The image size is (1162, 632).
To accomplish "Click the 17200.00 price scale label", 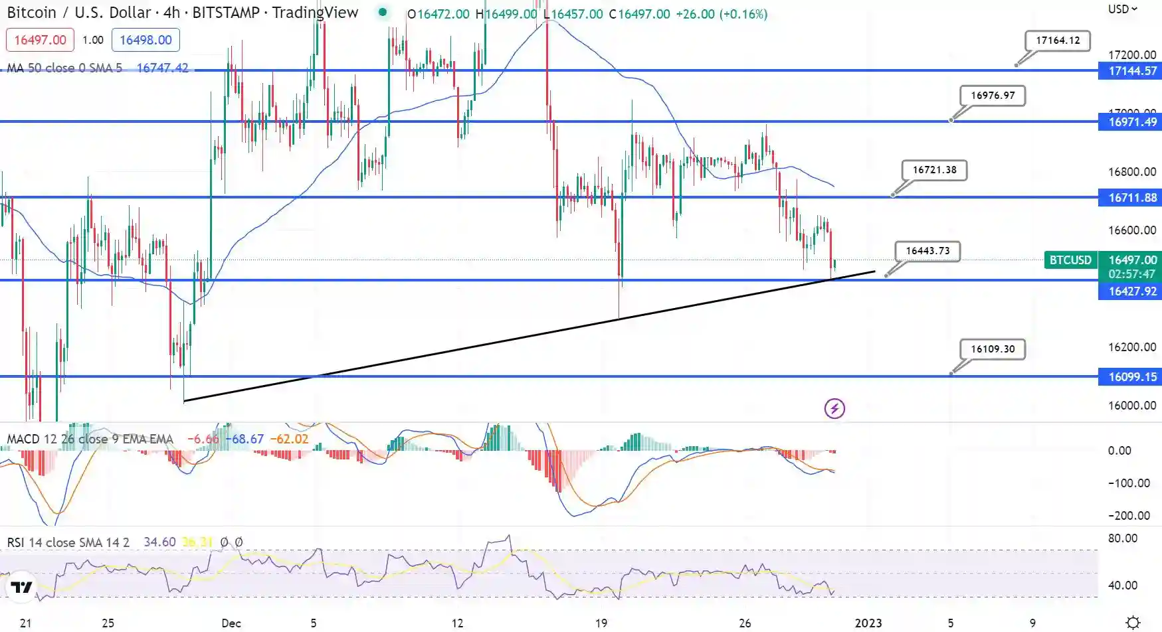I will 1132,55.
